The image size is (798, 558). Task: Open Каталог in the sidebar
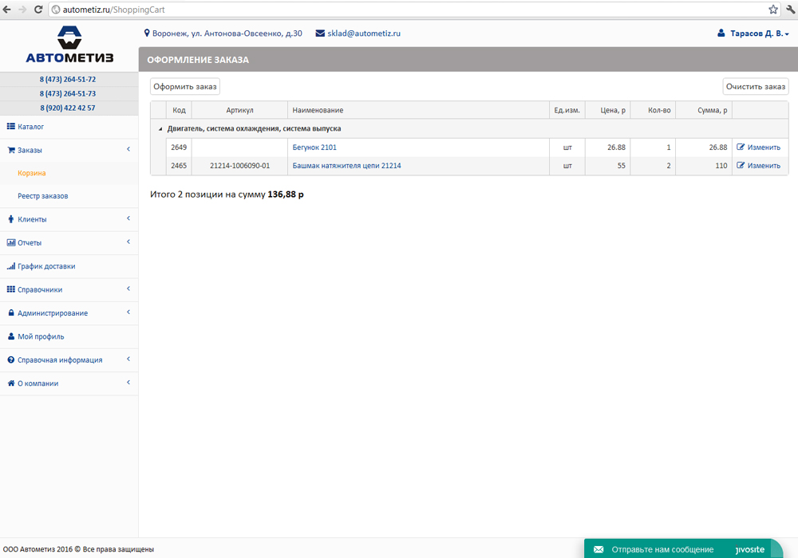pos(30,127)
